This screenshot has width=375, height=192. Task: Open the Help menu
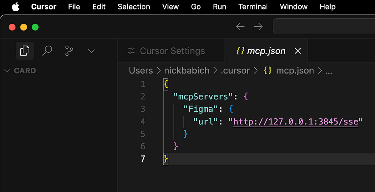(x=328, y=7)
